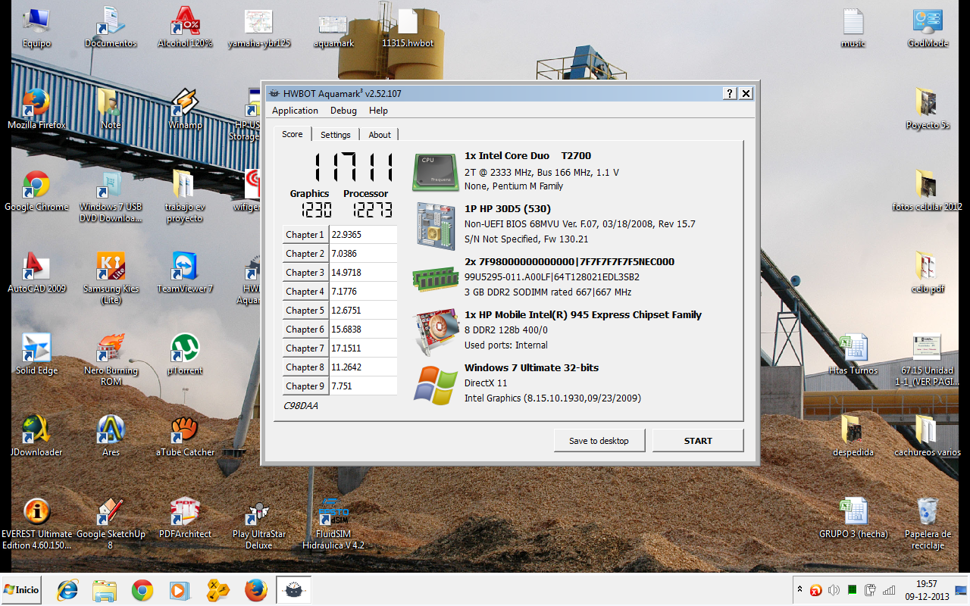Viewport: 970px width, 606px height.
Task: Click the Chapter 8 button
Action: [305, 367]
